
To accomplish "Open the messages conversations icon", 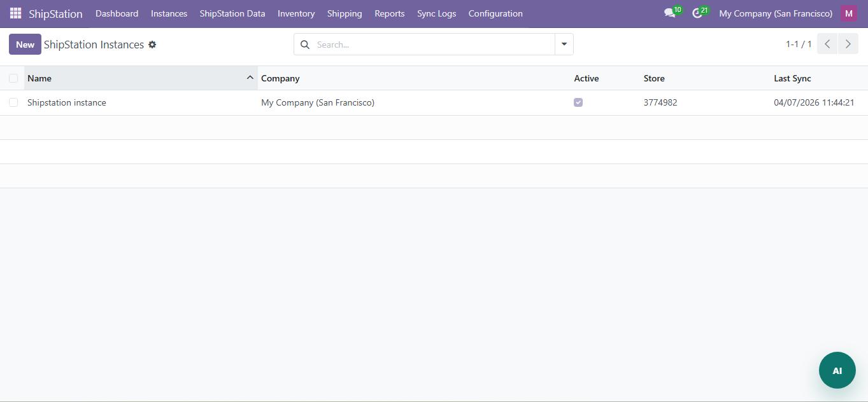I will click(669, 13).
